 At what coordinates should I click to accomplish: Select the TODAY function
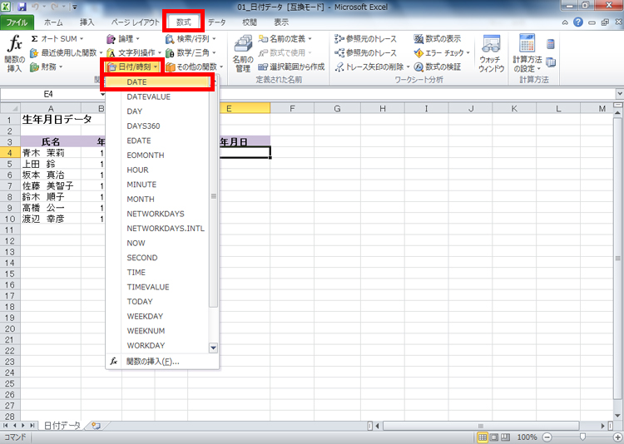point(157,302)
